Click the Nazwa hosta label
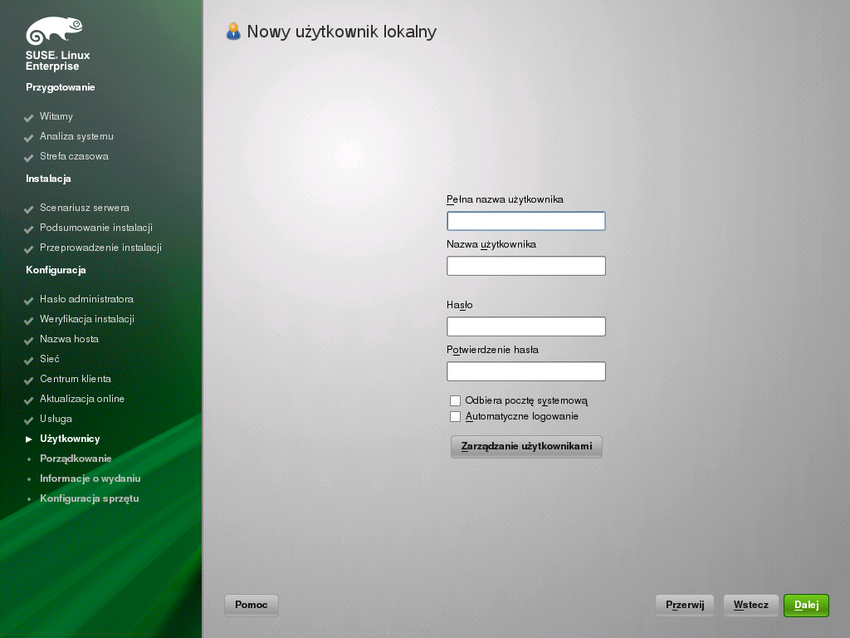The width and height of the screenshot is (850, 638). [x=70, y=339]
